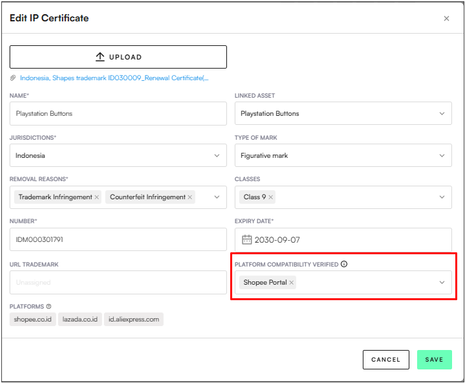This screenshot has width=465, height=383.
Task: Expand the Removal Reasons dropdown
Action: [x=217, y=197]
